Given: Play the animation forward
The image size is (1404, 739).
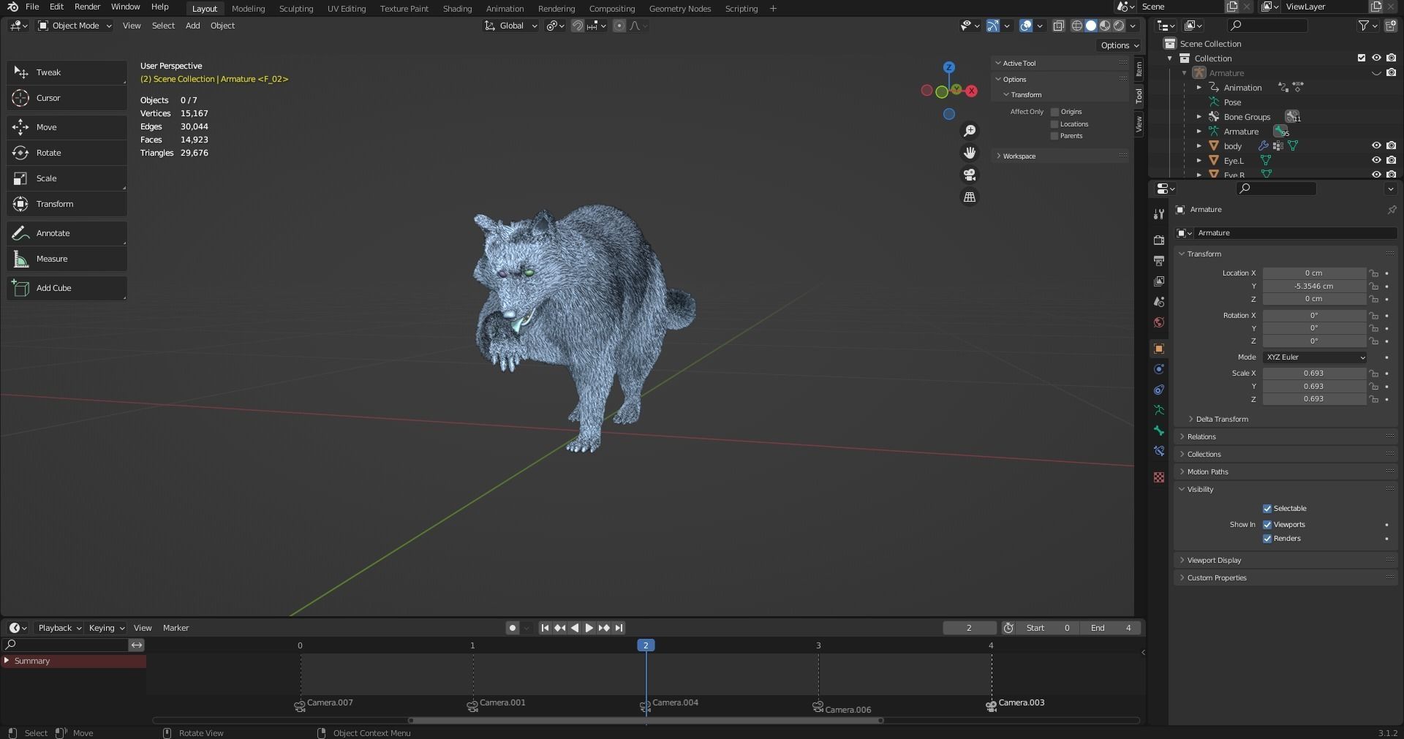Looking at the screenshot, I should click(589, 628).
